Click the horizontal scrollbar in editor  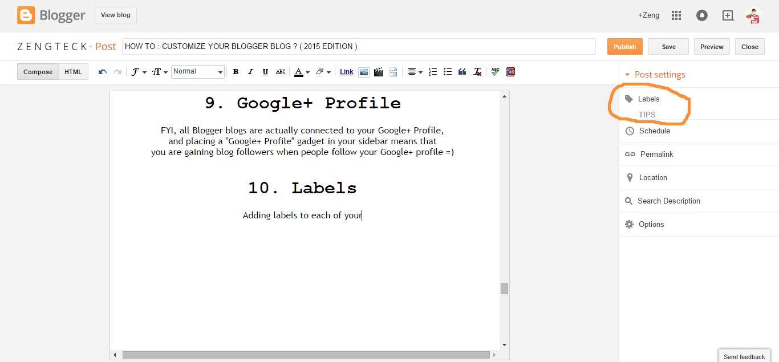(x=306, y=355)
